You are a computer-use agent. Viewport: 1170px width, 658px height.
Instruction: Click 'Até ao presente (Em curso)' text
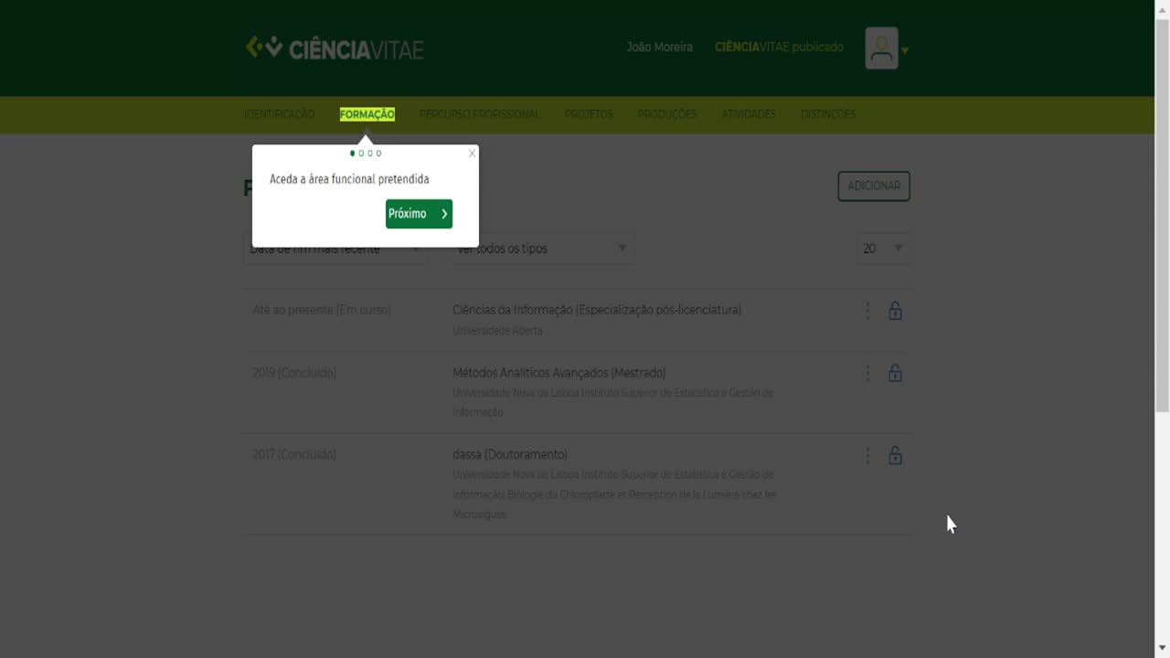[x=322, y=310]
